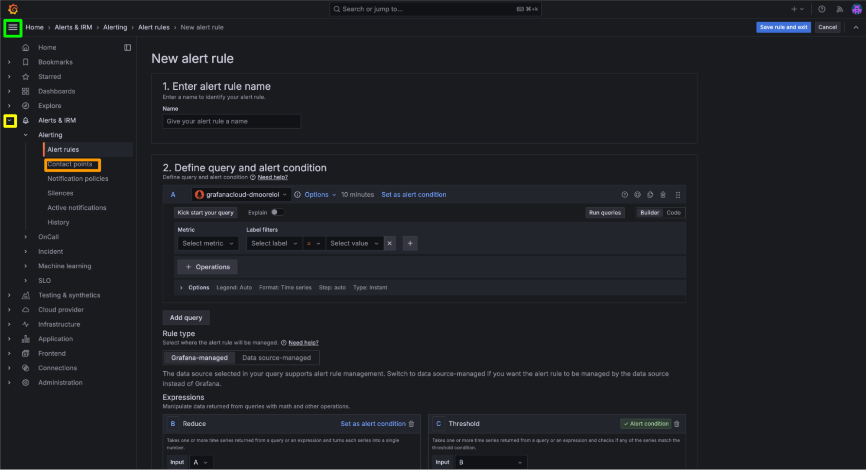Switch query editor to Code mode

click(673, 213)
